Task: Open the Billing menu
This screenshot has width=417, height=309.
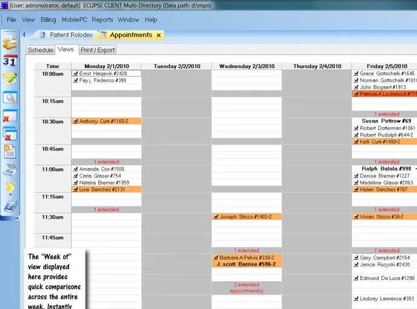Action: click(x=48, y=19)
